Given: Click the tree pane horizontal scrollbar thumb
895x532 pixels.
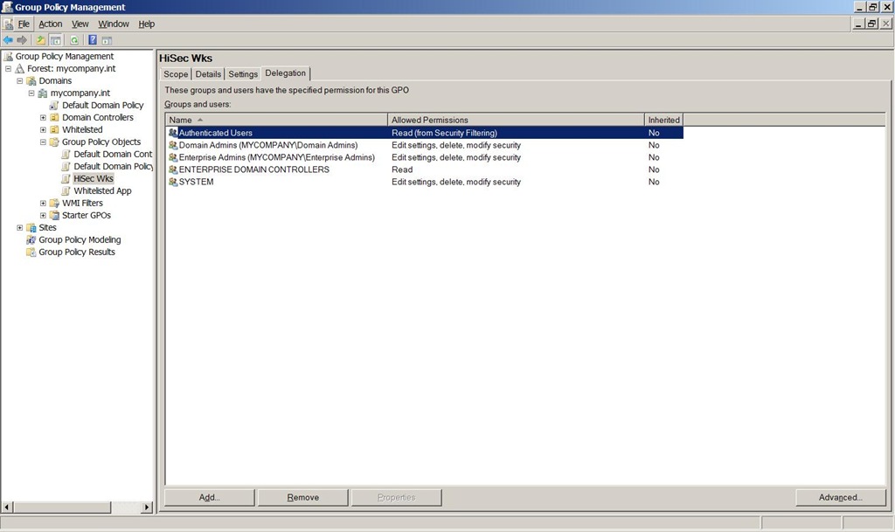Looking at the screenshot, I should pyautogui.click(x=62, y=507).
